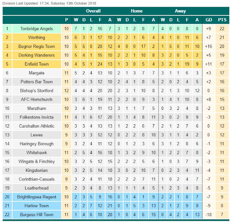This screenshot has width=231, height=223.
Task: Click Folkestone Invicta team name
Action: click(x=36, y=117)
